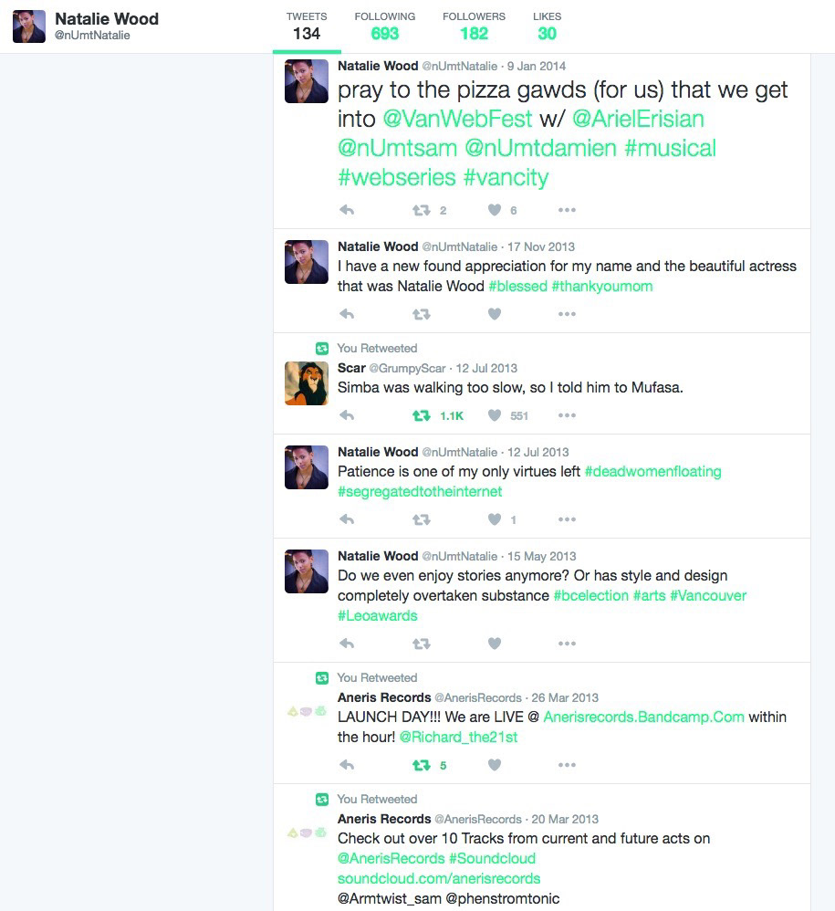
Task: Like the Natalie Wood appreciation tweet
Action: [494, 314]
